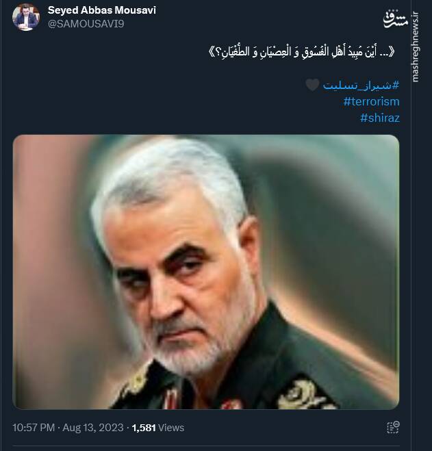The image size is (432, 451).
Task: Click the vertical mashreghnews.ir watermark text
Action: coord(416,47)
